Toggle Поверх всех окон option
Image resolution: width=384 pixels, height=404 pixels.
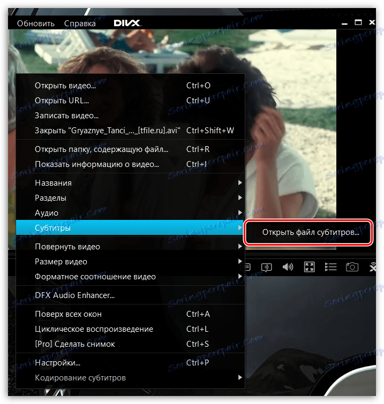pyautogui.click(x=130, y=314)
